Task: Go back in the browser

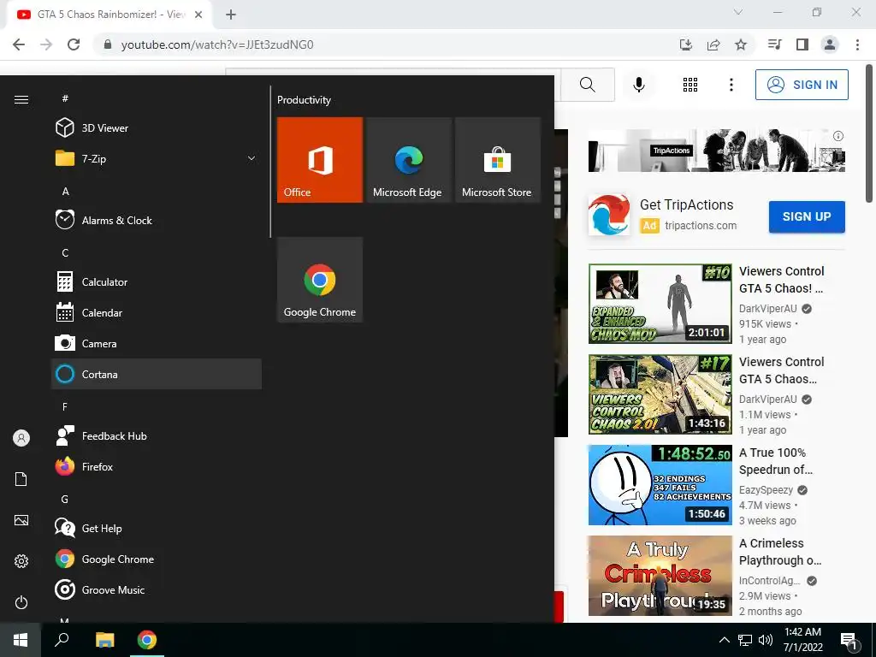Action: [19, 44]
